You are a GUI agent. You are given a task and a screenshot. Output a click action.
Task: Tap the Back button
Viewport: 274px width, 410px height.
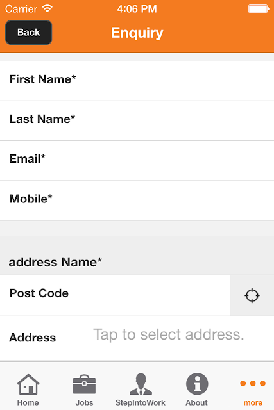tap(28, 33)
